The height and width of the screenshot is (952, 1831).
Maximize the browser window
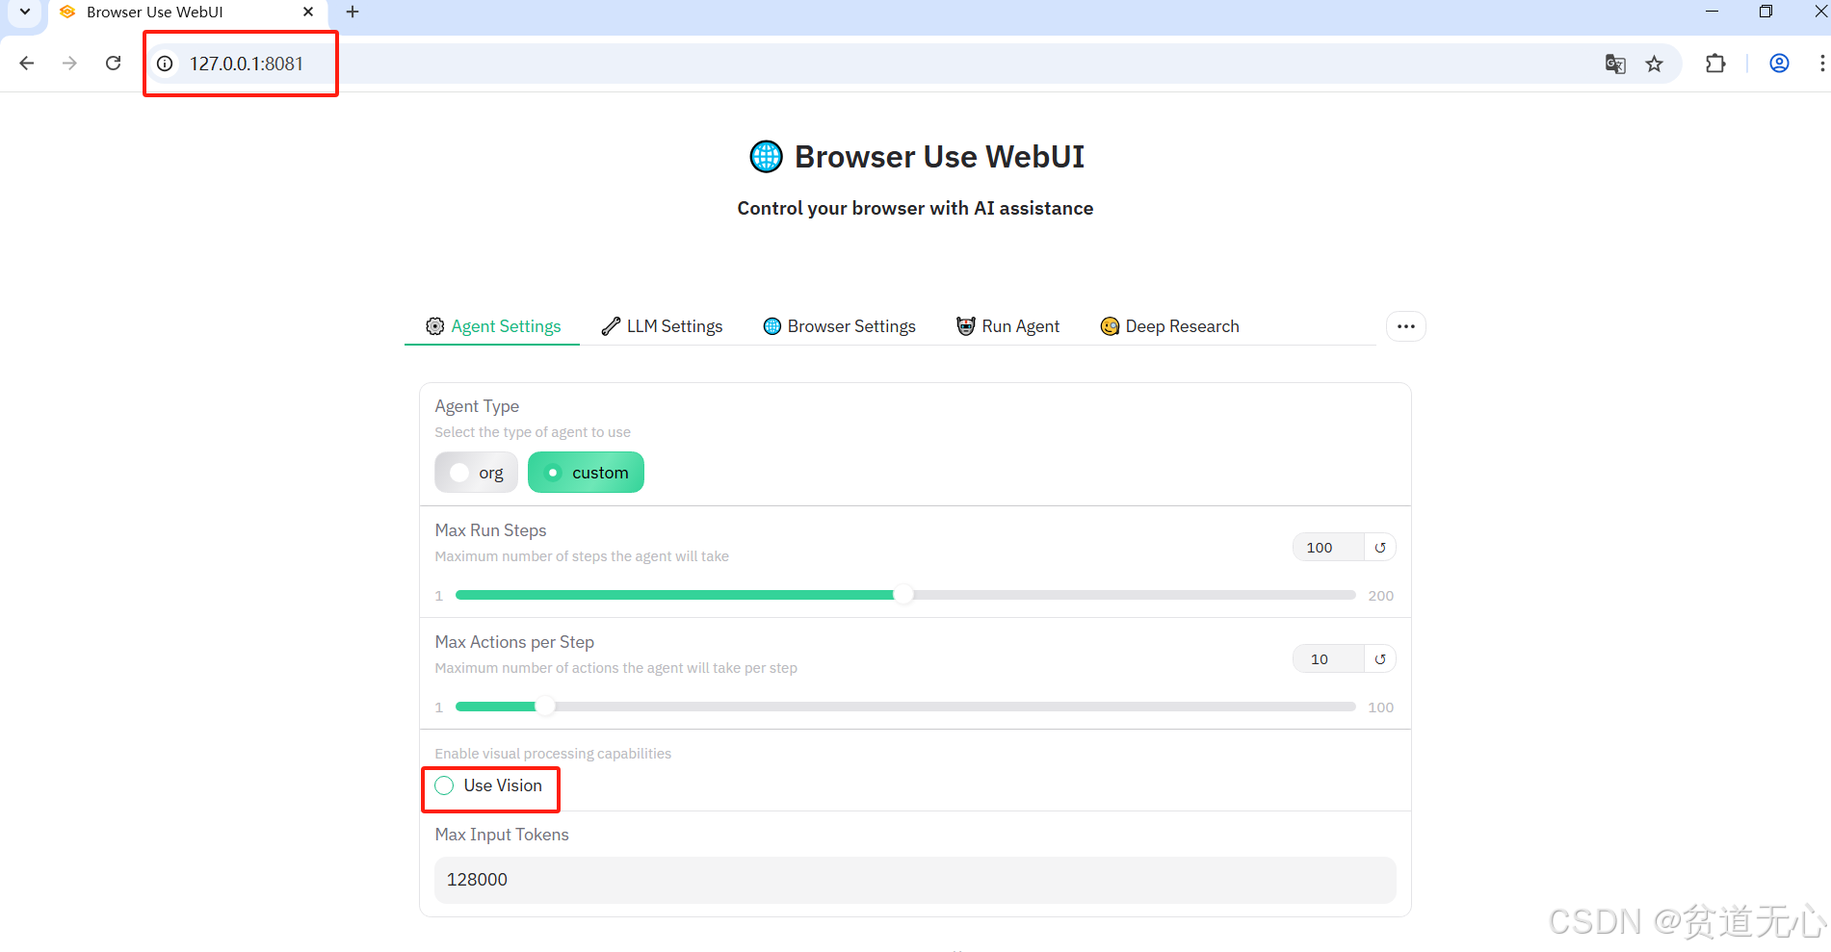(1766, 12)
